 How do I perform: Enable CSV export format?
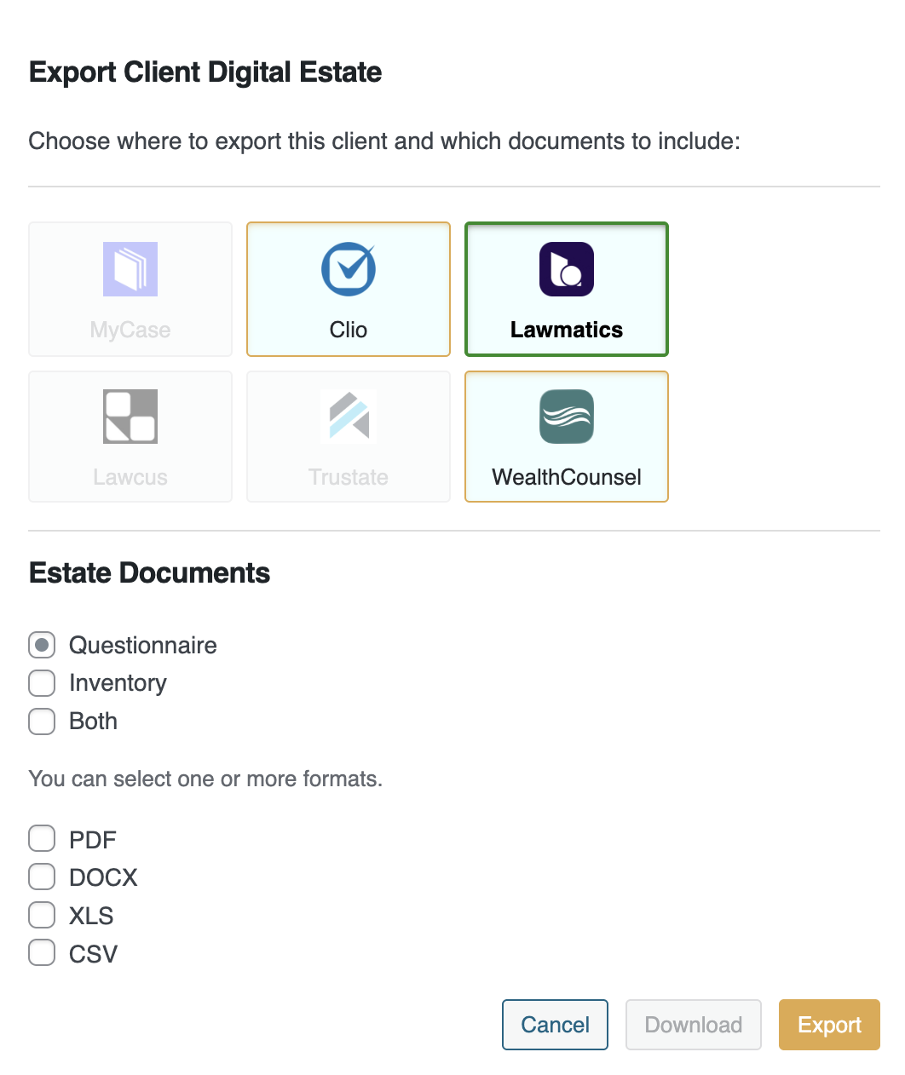[x=42, y=953]
